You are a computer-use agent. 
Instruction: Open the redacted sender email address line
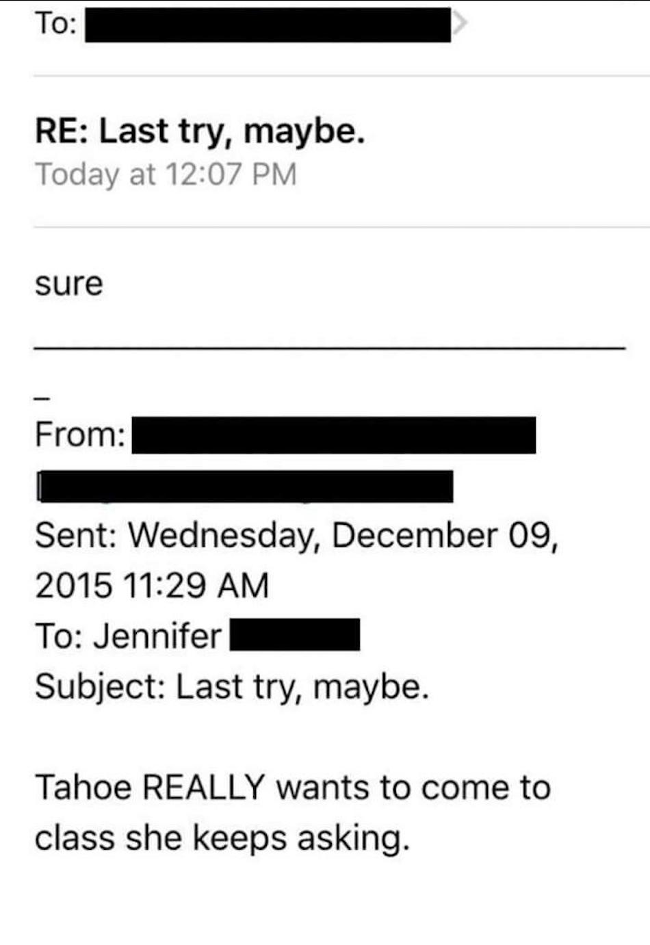point(245,486)
